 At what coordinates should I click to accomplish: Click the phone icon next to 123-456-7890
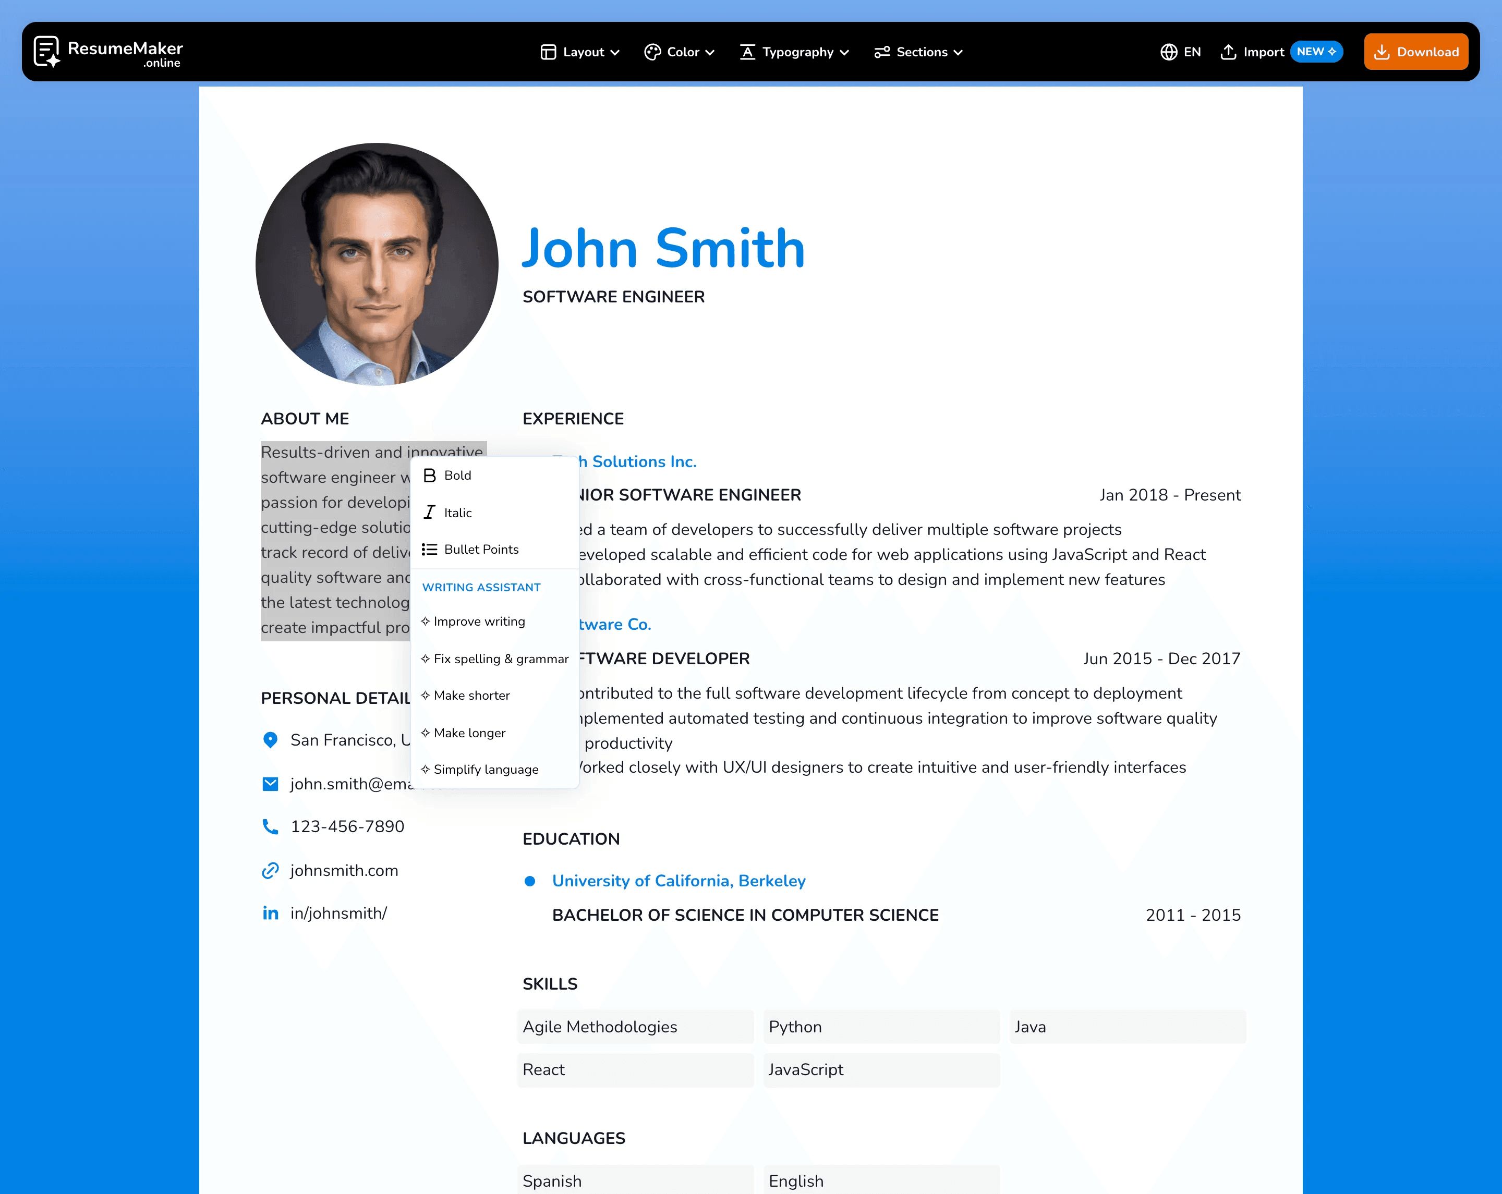[x=270, y=826]
